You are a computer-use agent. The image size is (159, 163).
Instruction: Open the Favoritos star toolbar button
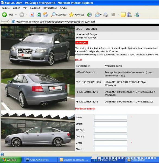77,15
